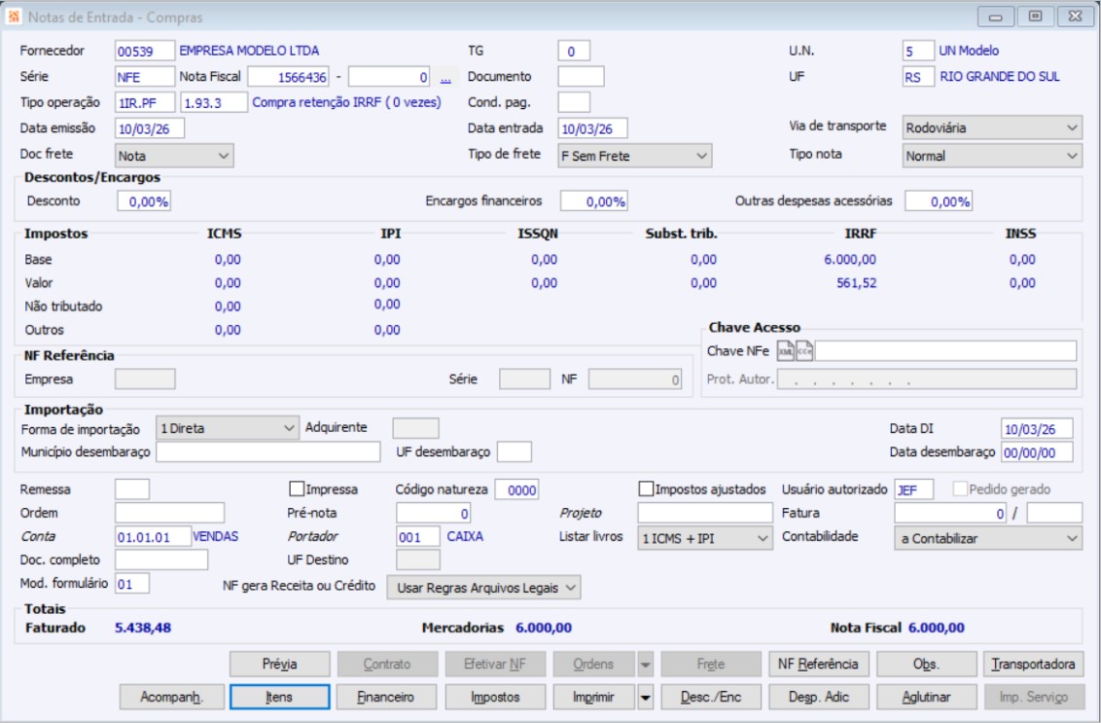The width and height of the screenshot is (1101, 723).
Task: Maximize the Notas de Entrada window
Action: pyautogui.click(x=1034, y=17)
